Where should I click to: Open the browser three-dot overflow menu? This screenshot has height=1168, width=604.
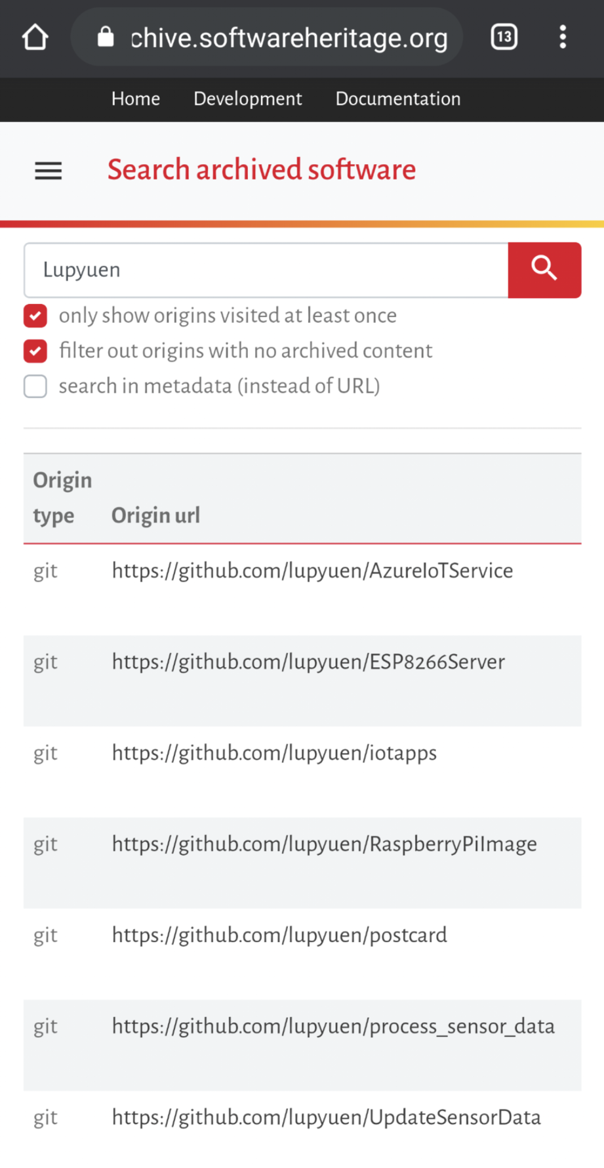point(563,37)
